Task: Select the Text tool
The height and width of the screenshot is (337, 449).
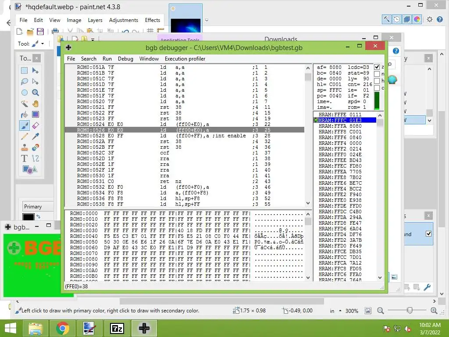Action: (25, 158)
